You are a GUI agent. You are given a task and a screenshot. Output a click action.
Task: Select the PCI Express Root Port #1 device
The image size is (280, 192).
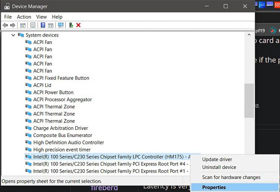pyautogui.click(x=111, y=171)
